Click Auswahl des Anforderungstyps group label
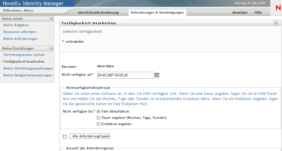The height and width of the screenshot is (151, 282). (90, 148)
